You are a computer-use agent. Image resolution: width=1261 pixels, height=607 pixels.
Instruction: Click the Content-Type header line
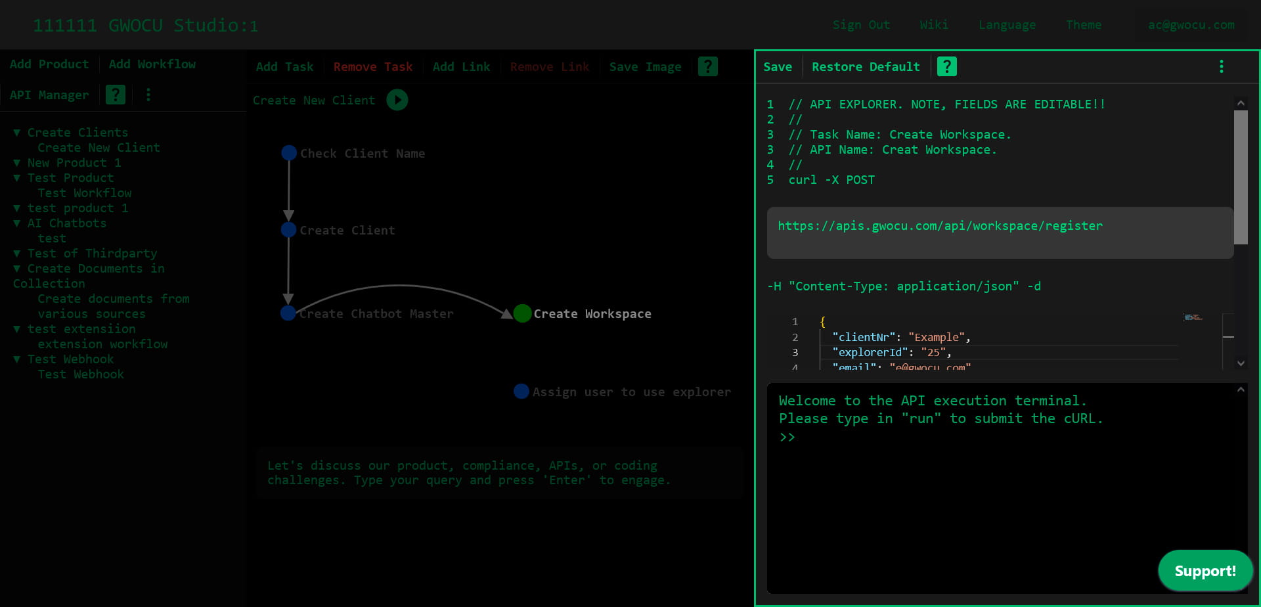pos(904,286)
